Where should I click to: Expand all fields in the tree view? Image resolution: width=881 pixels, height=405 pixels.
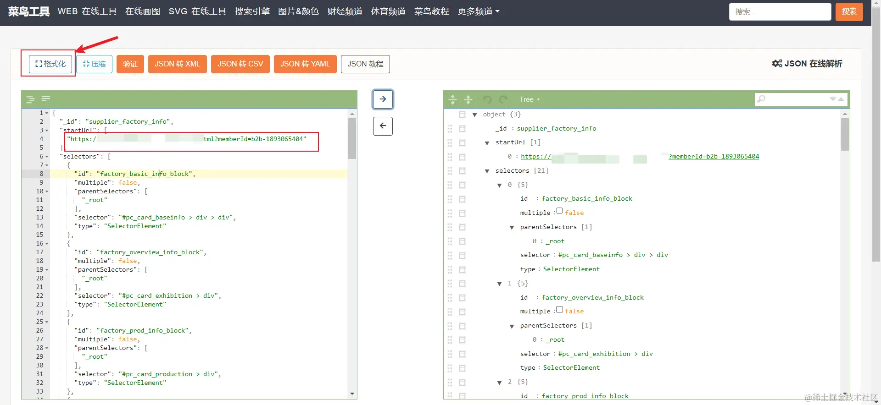pos(452,99)
